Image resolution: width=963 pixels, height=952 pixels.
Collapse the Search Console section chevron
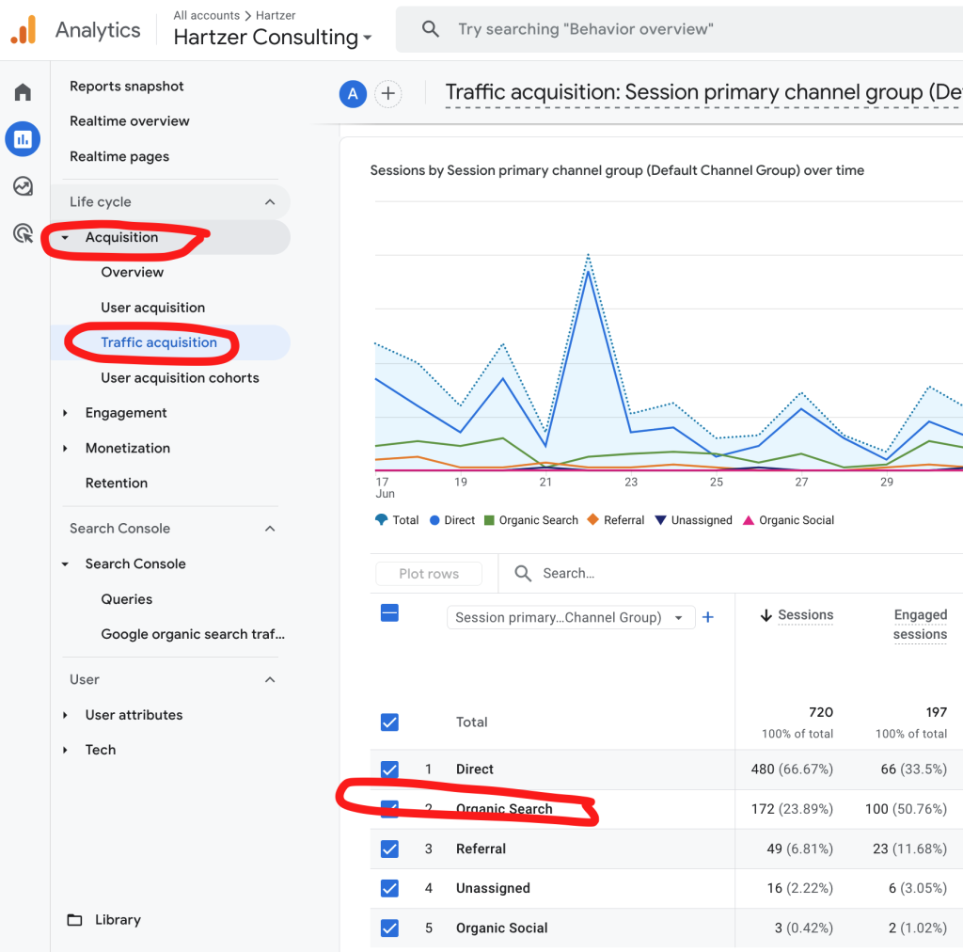coord(270,529)
